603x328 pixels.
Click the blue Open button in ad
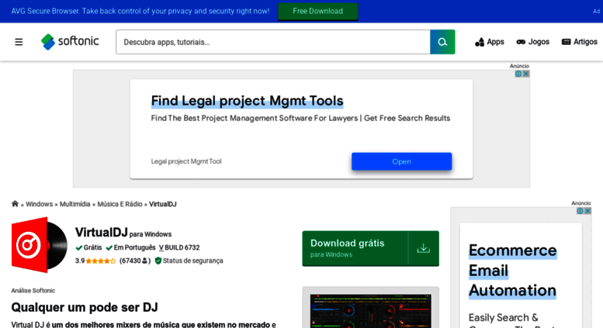[401, 161]
